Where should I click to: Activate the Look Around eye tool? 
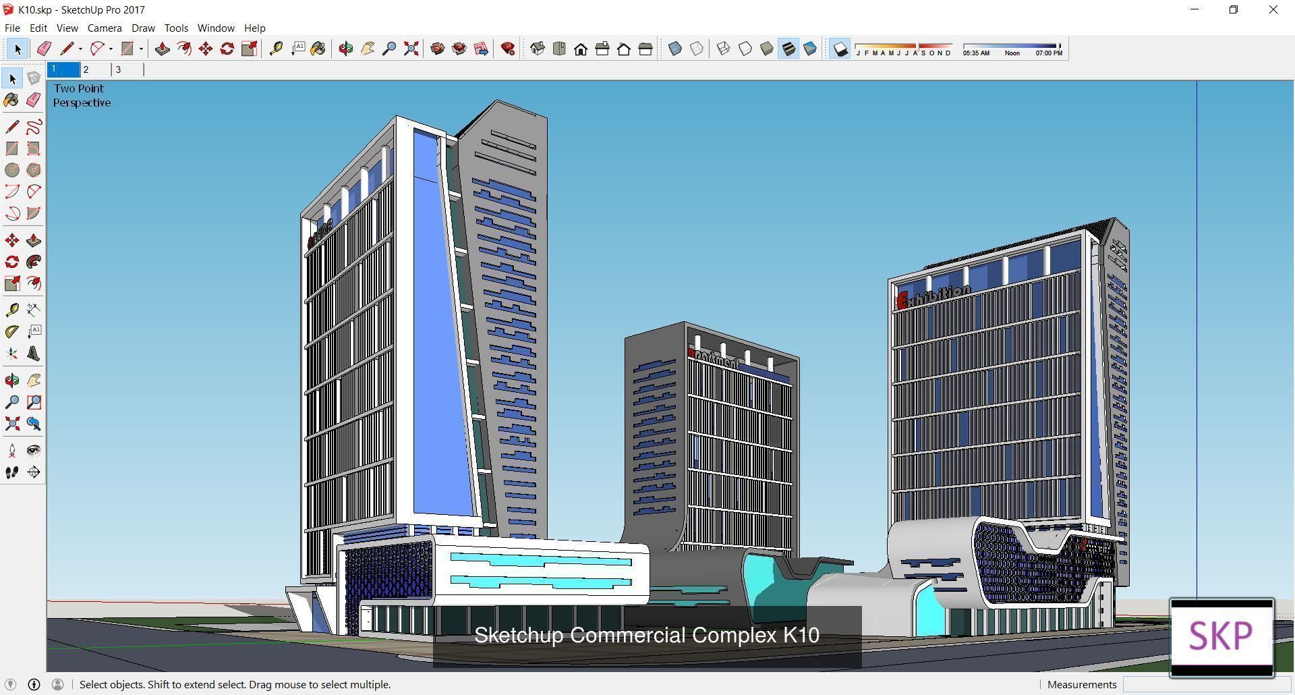click(x=34, y=451)
